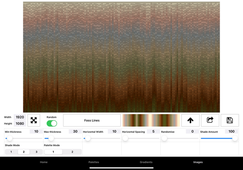Image resolution: width=243 pixels, height=170 pixels.
Task: Click the Shade Amount slider knob
Action: coord(235,138)
